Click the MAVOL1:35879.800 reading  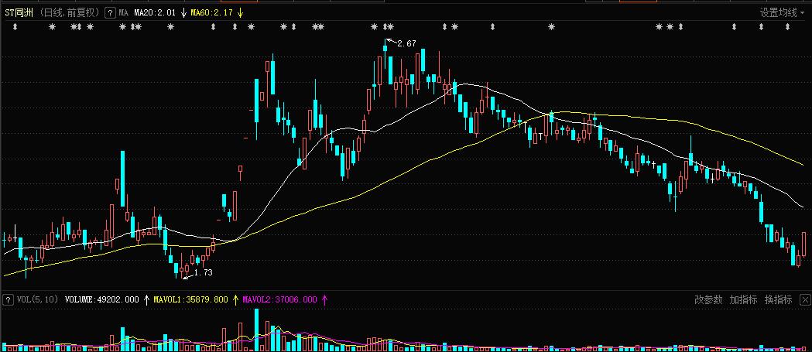(x=191, y=299)
